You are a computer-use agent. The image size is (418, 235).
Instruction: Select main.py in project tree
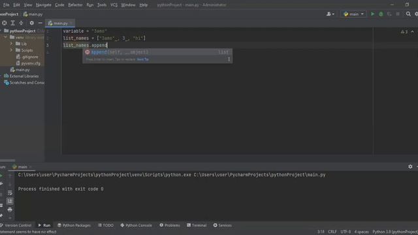click(20, 70)
